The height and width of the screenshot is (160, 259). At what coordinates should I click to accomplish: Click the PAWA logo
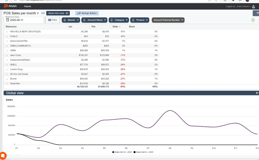[10, 6]
